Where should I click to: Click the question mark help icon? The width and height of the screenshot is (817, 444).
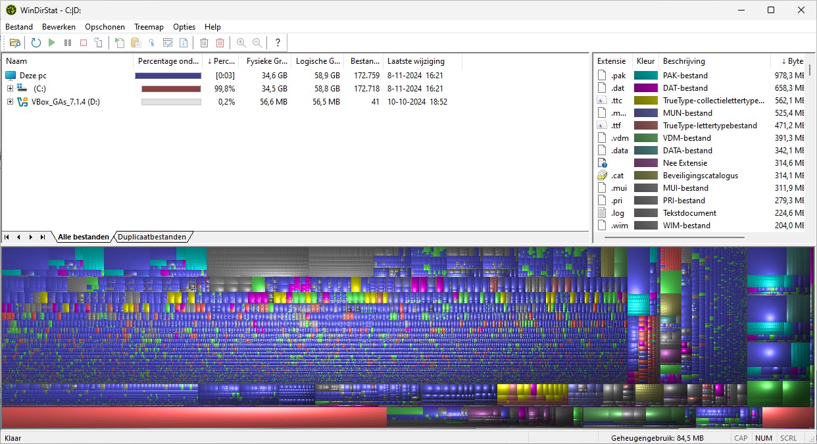pyautogui.click(x=278, y=43)
